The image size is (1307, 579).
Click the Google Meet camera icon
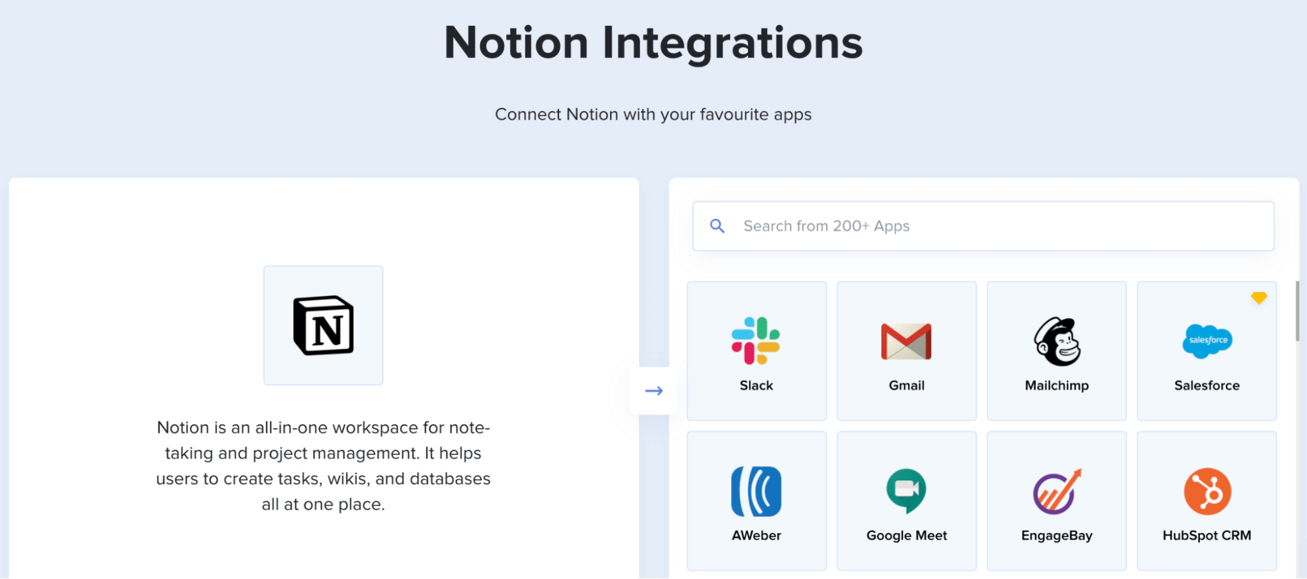pyautogui.click(x=906, y=491)
